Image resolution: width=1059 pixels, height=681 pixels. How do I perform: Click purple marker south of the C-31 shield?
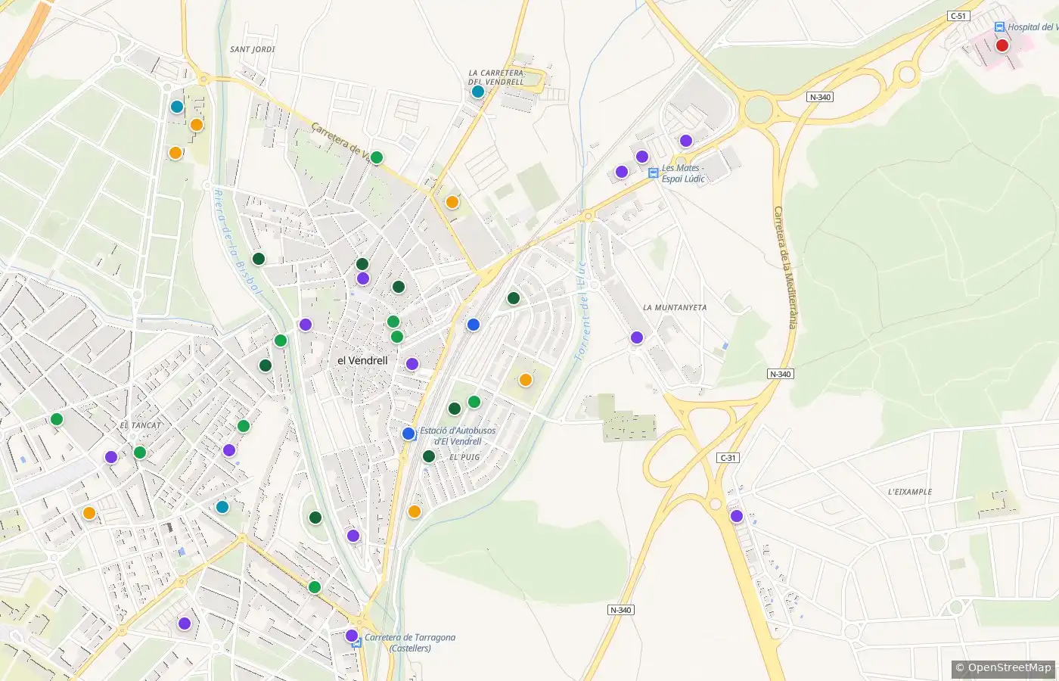click(x=737, y=516)
